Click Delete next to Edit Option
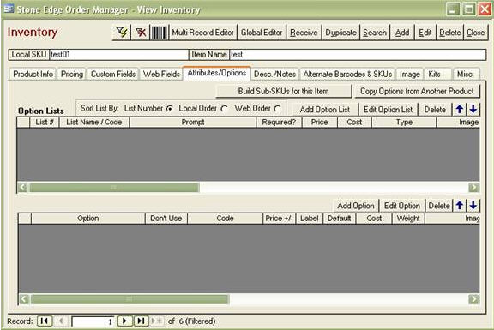 pyautogui.click(x=439, y=206)
